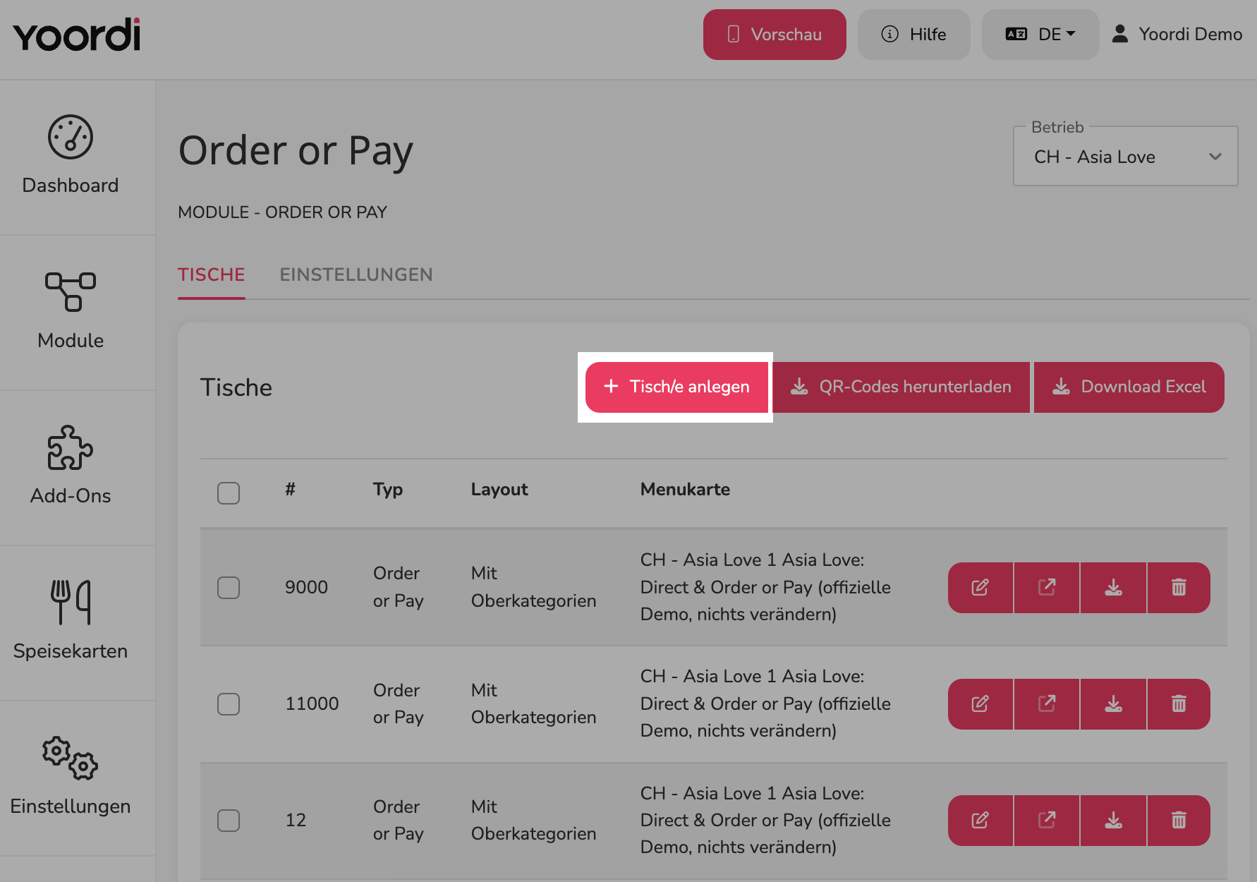1257x882 pixels.
Task: Open table 9000 in external link
Action: pyautogui.click(x=1047, y=588)
